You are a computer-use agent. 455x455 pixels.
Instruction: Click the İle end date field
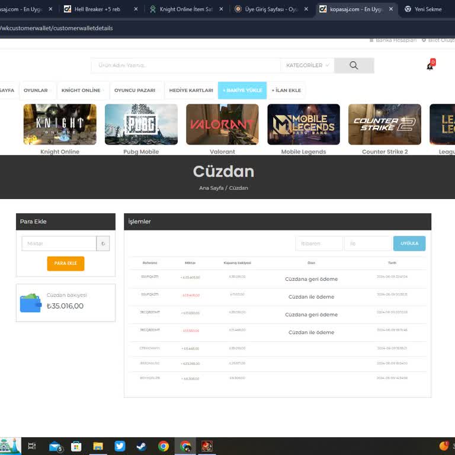(x=368, y=243)
